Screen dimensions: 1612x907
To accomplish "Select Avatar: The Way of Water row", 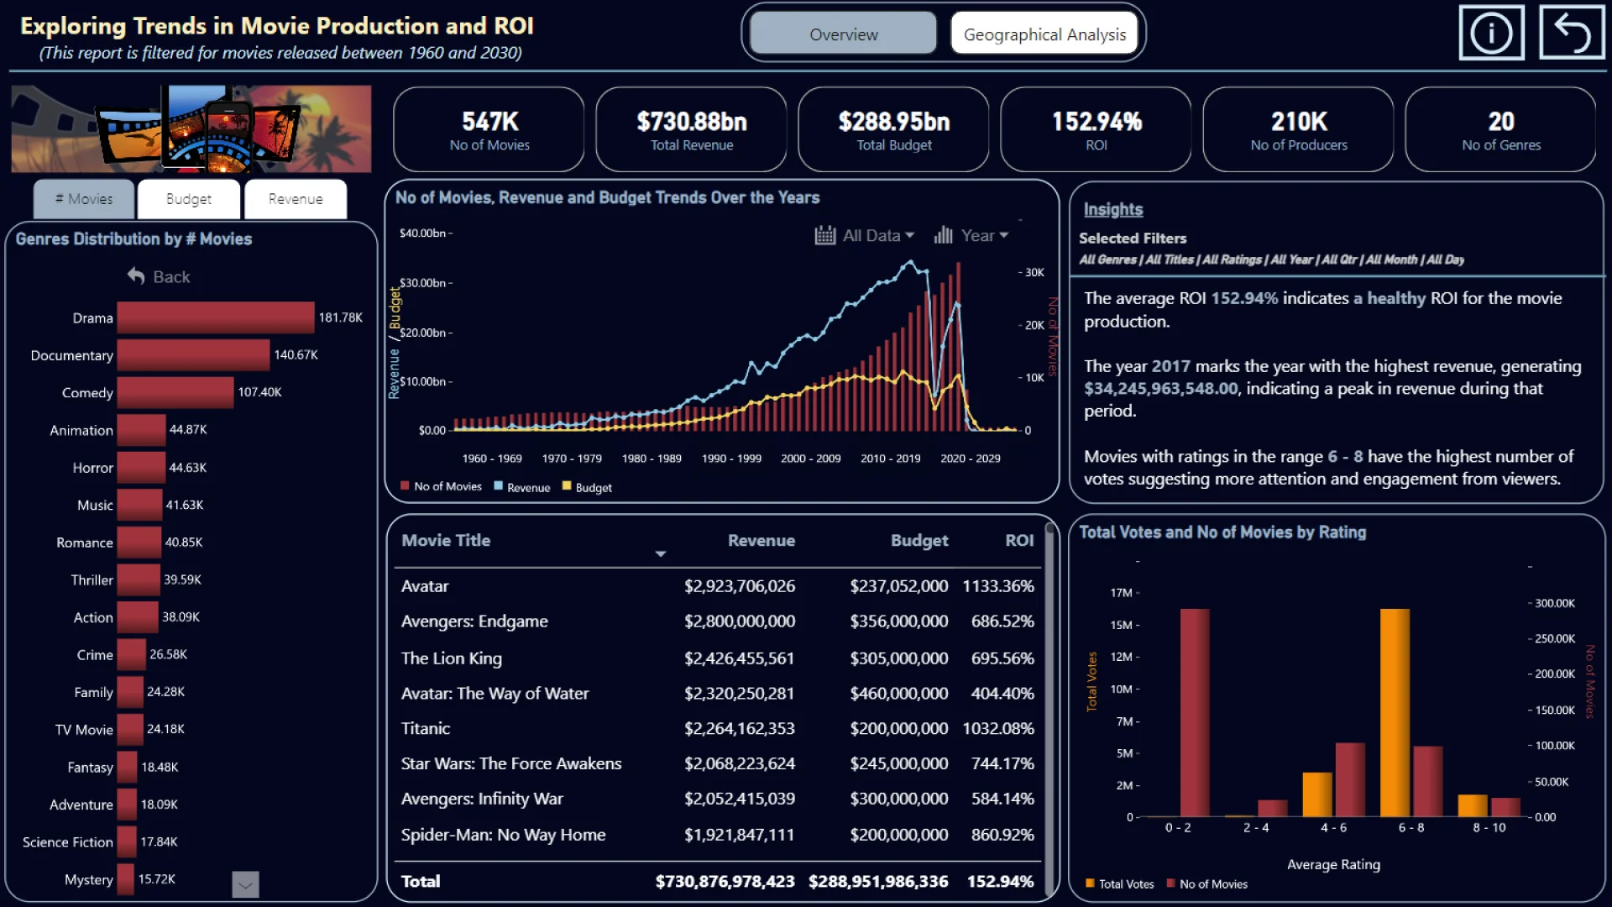I will (x=718, y=694).
